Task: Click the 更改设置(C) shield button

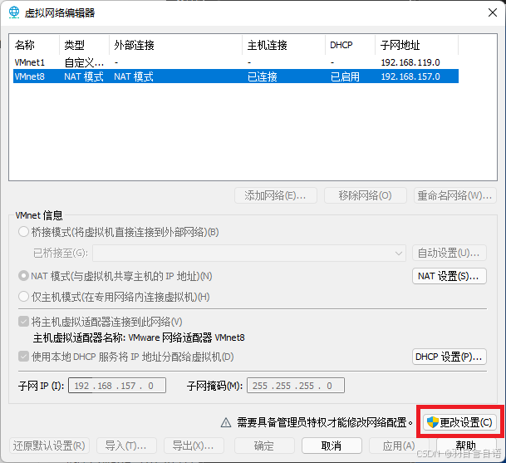Action: 459,422
